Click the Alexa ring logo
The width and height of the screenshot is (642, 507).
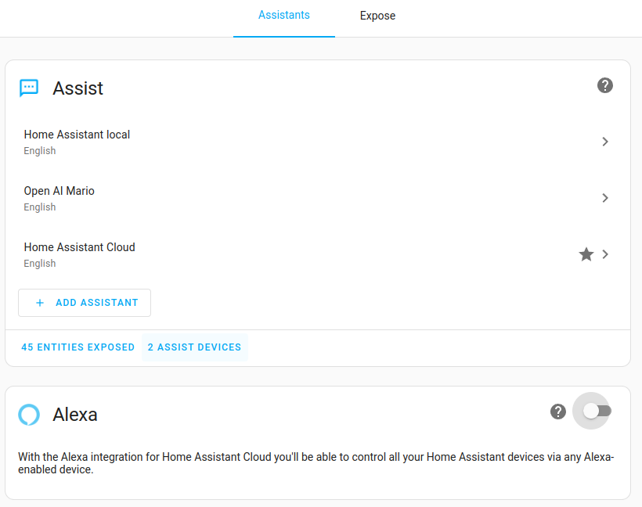tap(29, 415)
